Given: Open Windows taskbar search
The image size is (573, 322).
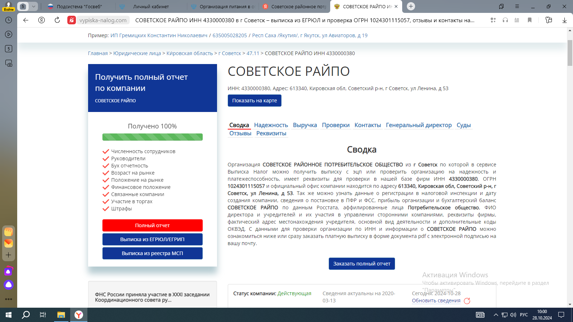Looking at the screenshot, I should pos(26,315).
